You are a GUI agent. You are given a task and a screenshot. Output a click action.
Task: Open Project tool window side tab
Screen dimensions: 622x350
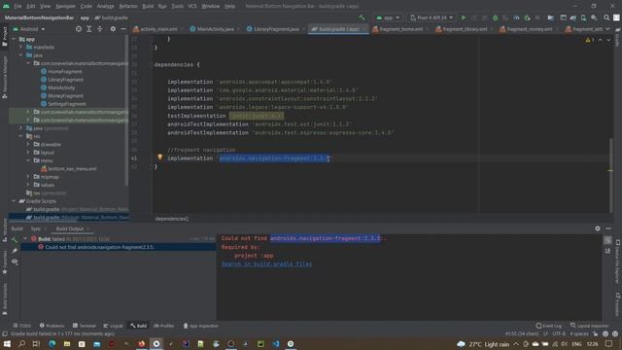(x=4, y=36)
